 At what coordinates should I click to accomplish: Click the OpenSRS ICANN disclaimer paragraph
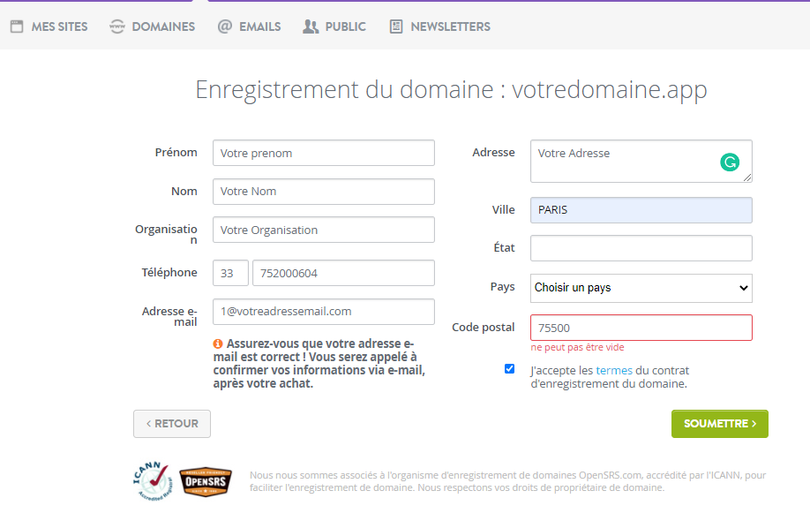pyautogui.click(x=508, y=481)
